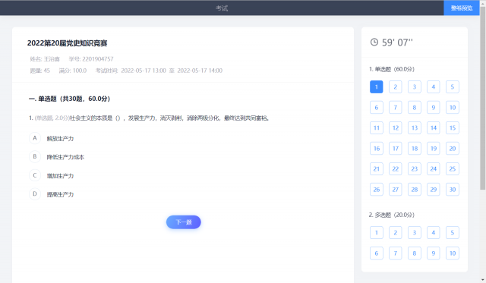Select highlighted question 1 in single-choice
486x283 pixels.
click(377, 87)
